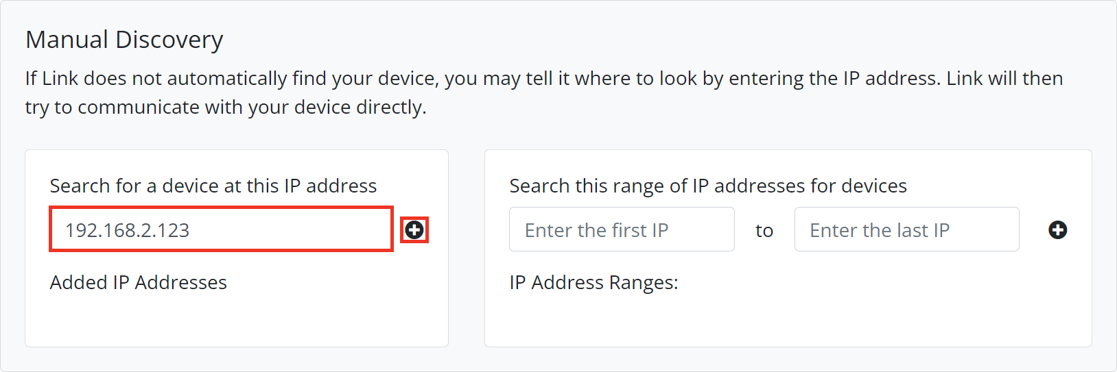Click the "Added IP Addresses" label
1117x372 pixels.
point(138,282)
